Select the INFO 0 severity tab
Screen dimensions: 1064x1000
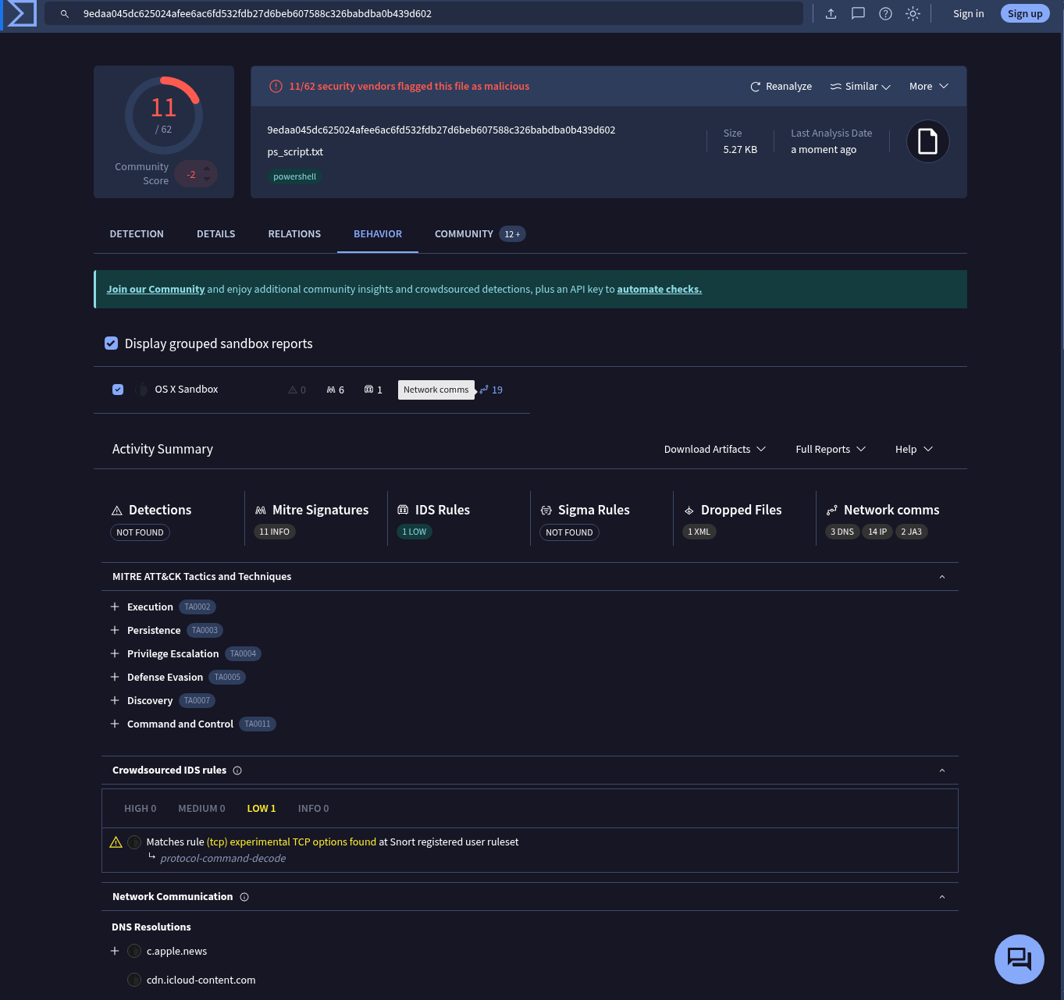click(313, 809)
